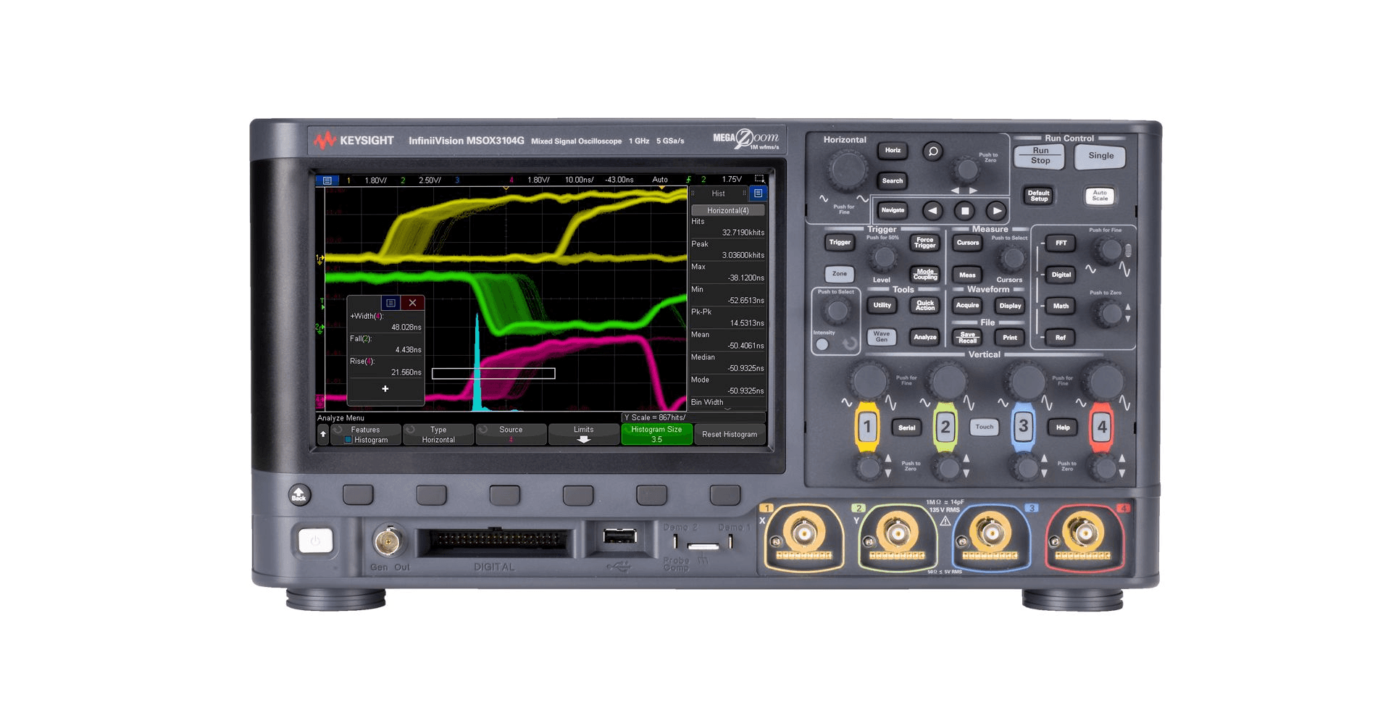This screenshot has height=713, width=1391.
Task: Push the Meas button
Action: (967, 275)
